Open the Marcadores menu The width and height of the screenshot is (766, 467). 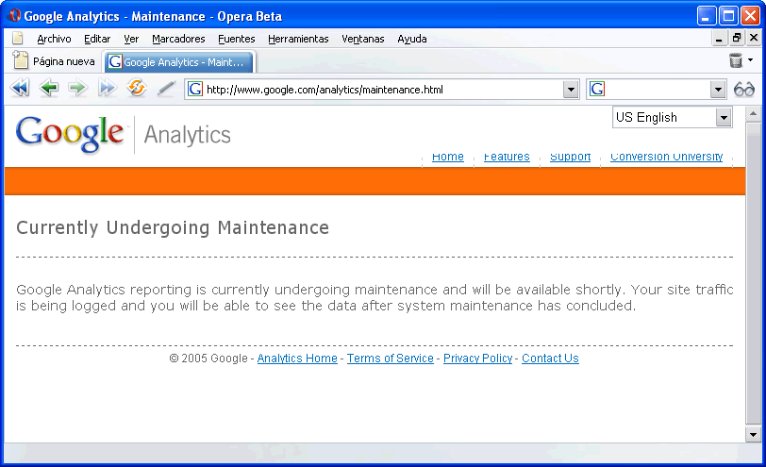click(x=178, y=39)
